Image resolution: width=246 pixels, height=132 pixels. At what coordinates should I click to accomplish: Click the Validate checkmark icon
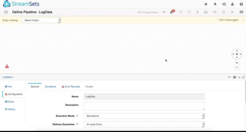point(224,12)
